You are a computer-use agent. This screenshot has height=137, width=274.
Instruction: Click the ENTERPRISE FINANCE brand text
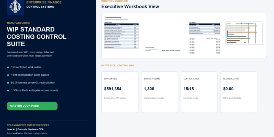click(x=44, y=2)
